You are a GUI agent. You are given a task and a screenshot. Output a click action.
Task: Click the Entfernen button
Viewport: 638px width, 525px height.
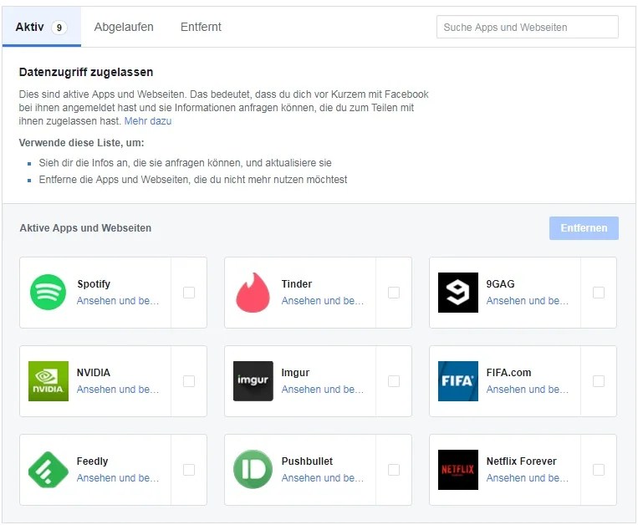click(x=584, y=228)
